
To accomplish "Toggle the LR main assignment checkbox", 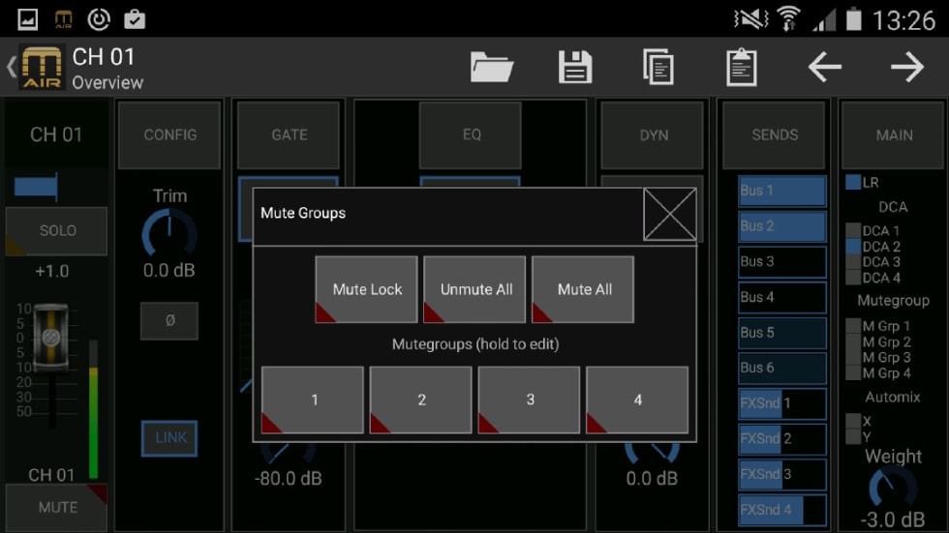I will click(x=853, y=182).
